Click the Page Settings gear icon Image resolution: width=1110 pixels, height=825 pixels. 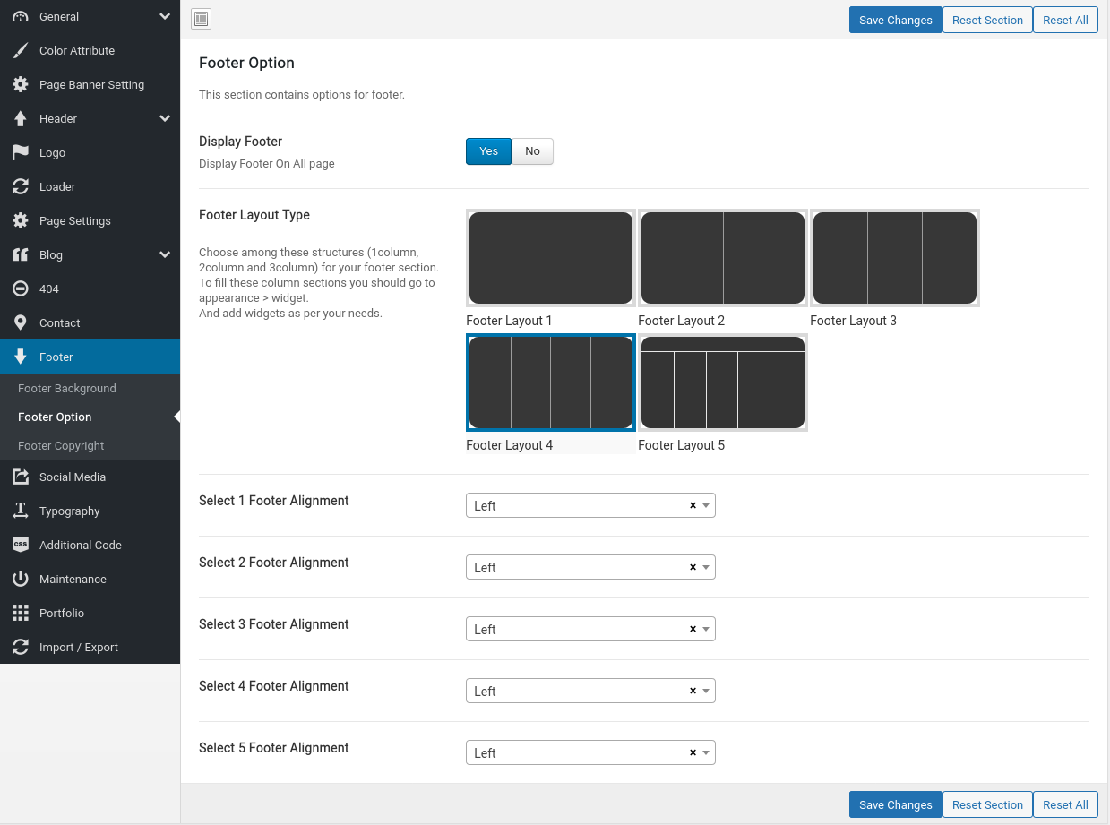click(20, 220)
